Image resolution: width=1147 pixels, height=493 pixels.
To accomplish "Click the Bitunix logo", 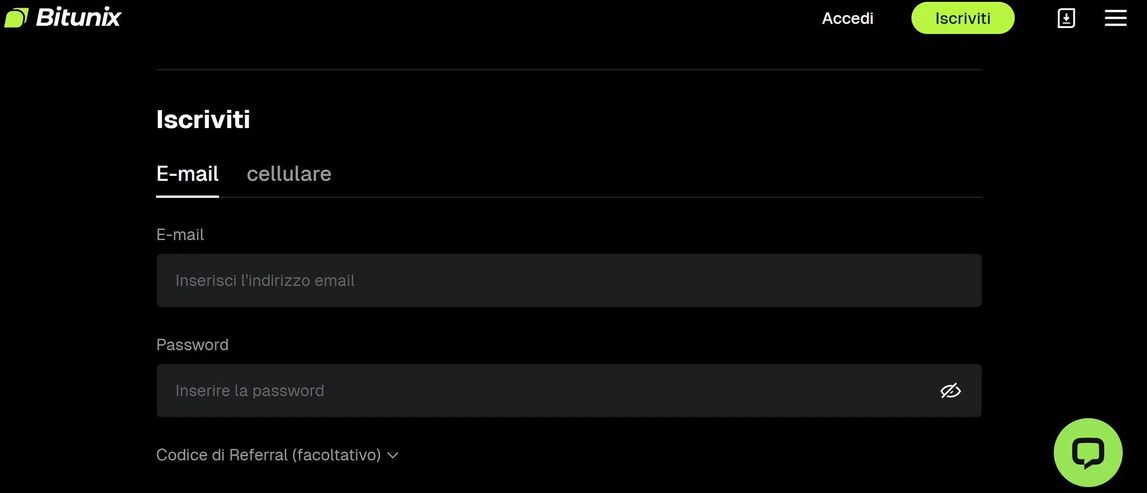I will 63,17.
